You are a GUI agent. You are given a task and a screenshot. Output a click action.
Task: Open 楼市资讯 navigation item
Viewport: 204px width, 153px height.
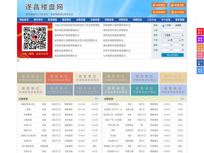(38, 20)
